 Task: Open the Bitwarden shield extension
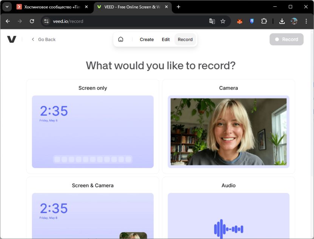[x=252, y=21]
